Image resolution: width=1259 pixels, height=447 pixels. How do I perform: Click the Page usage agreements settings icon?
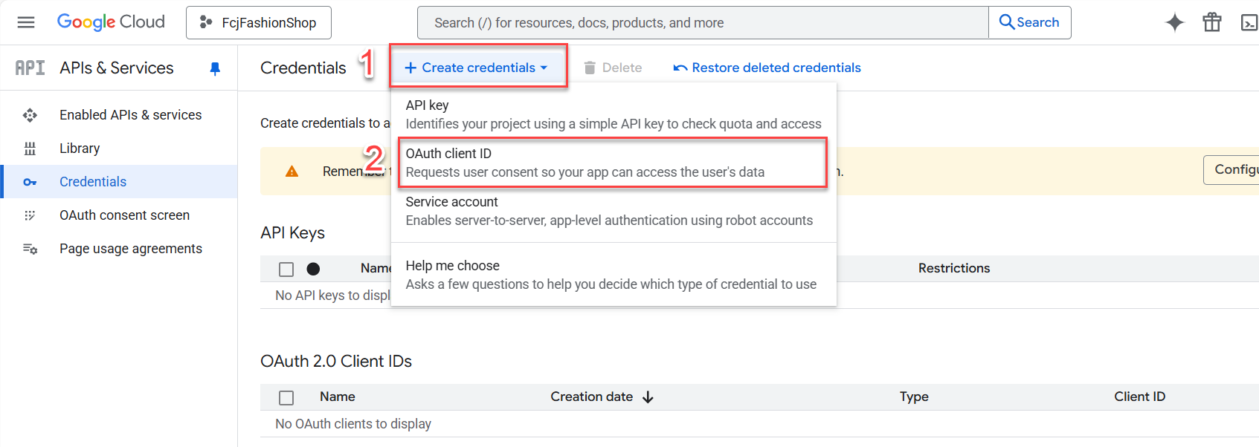[30, 249]
